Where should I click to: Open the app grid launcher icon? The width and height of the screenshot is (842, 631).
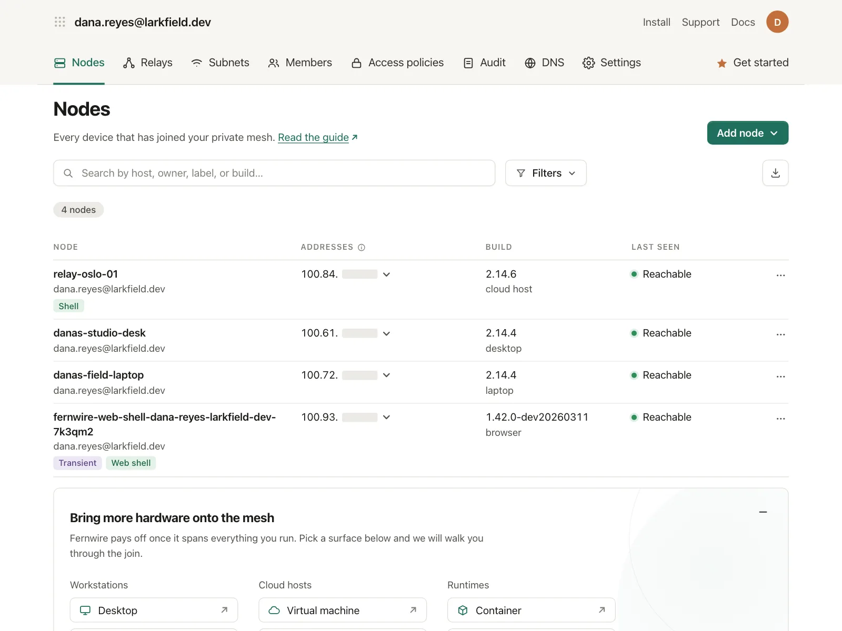click(60, 22)
